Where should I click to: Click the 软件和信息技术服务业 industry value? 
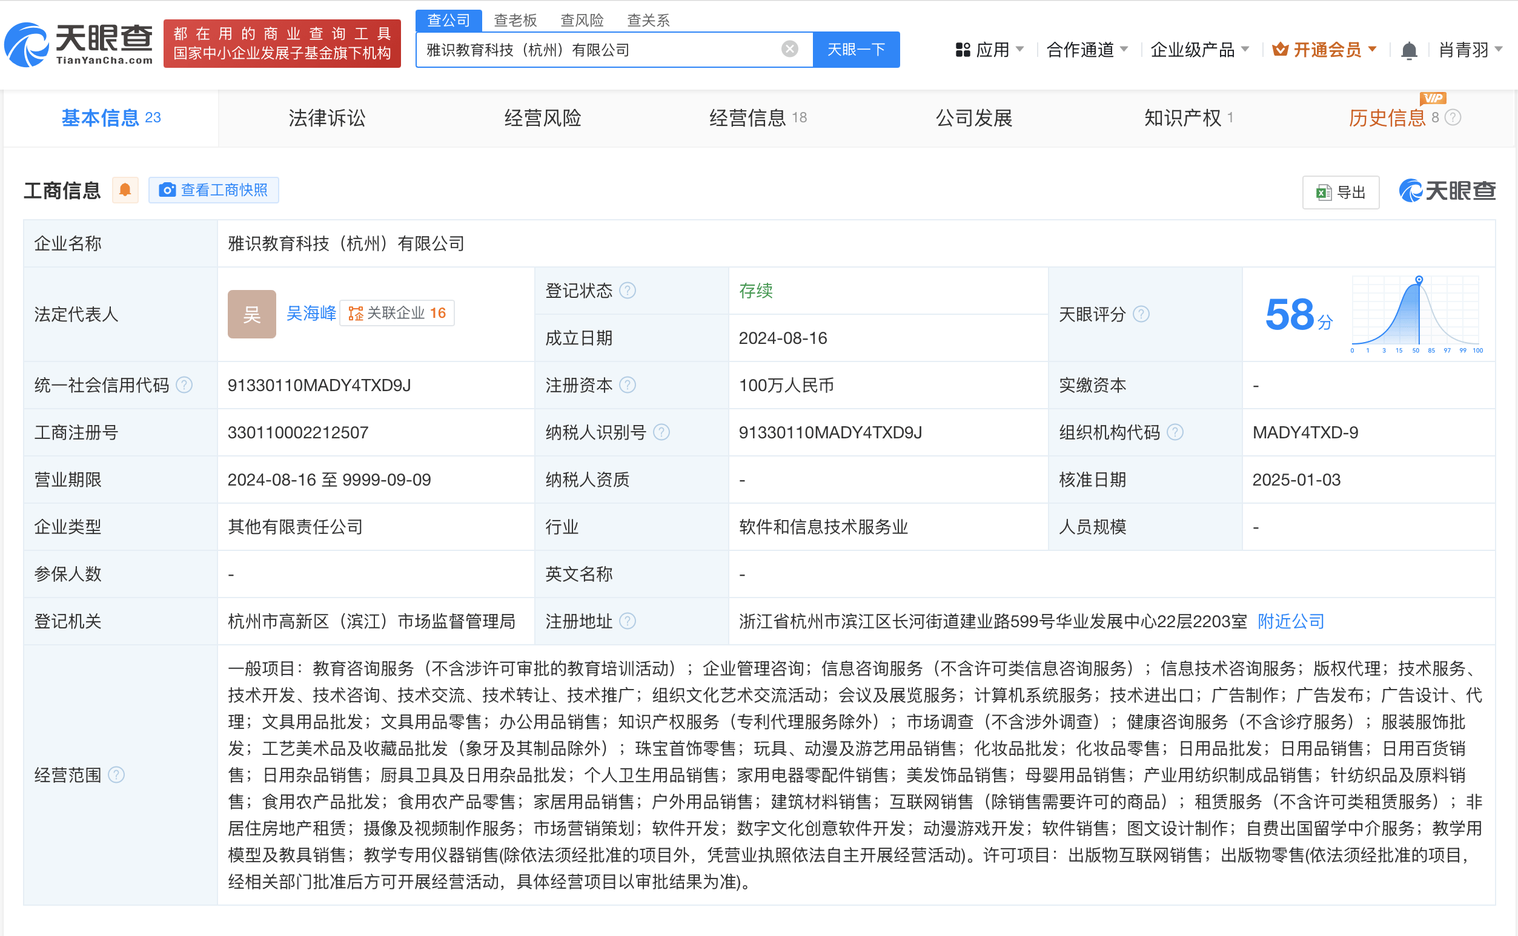pos(823,527)
